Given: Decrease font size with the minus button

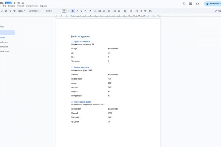Looking at the screenshot, I should 60,11.
